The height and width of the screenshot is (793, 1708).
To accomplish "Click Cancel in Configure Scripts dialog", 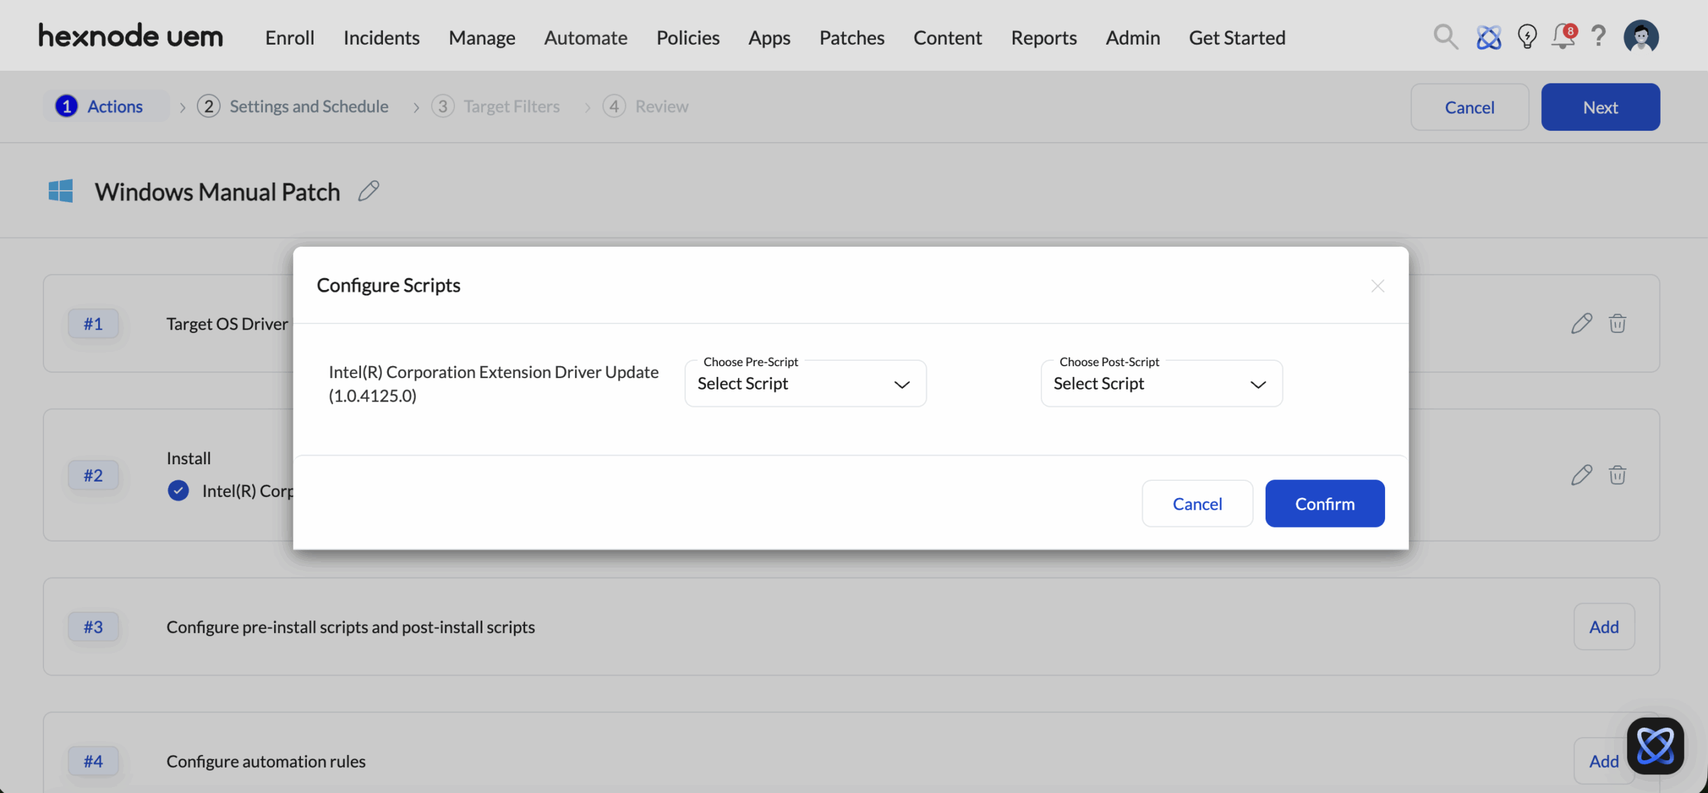I will pyautogui.click(x=1197, y=504).
